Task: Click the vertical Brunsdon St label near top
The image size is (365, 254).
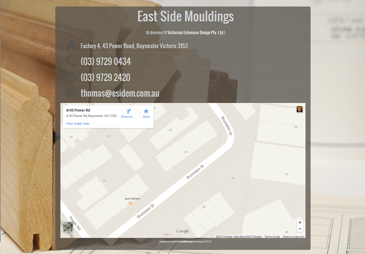Action: tap(226, 126)
